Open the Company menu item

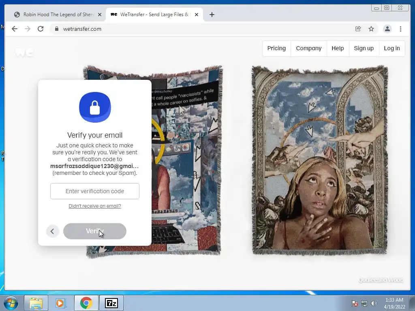click(308, 49)
